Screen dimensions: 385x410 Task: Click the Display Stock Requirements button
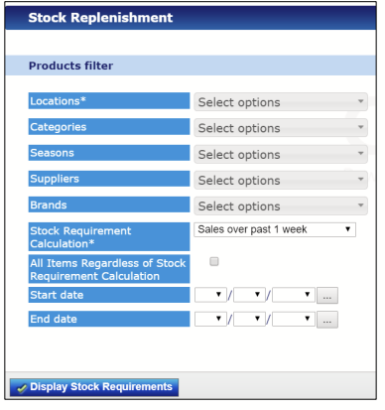tap(94, 387)
